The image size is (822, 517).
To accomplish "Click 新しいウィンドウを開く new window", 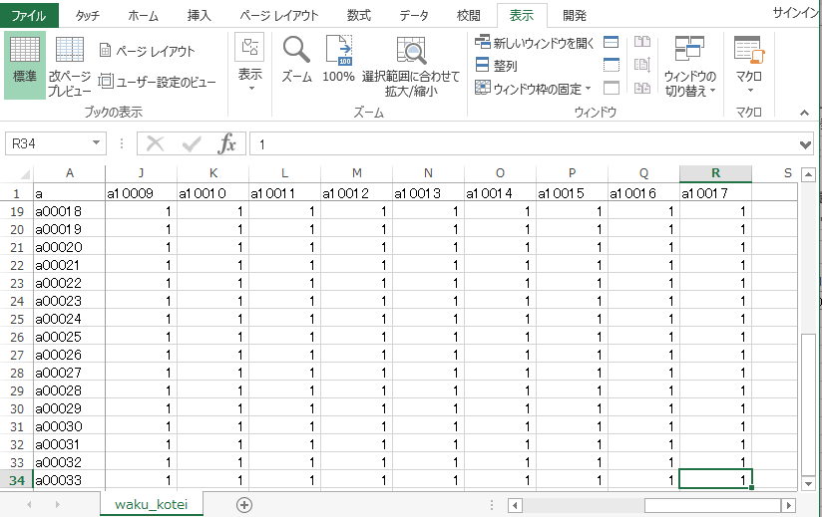I will coord(534,43).
